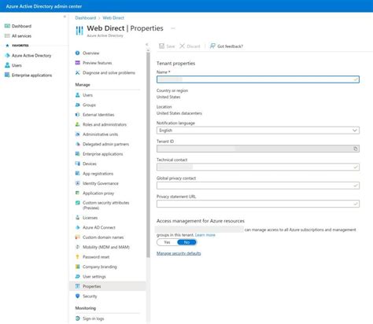Viewport: 373px width, 324px height.
Task: Copy the Tenant ID with the copy icon
Action: pos(356,149)
